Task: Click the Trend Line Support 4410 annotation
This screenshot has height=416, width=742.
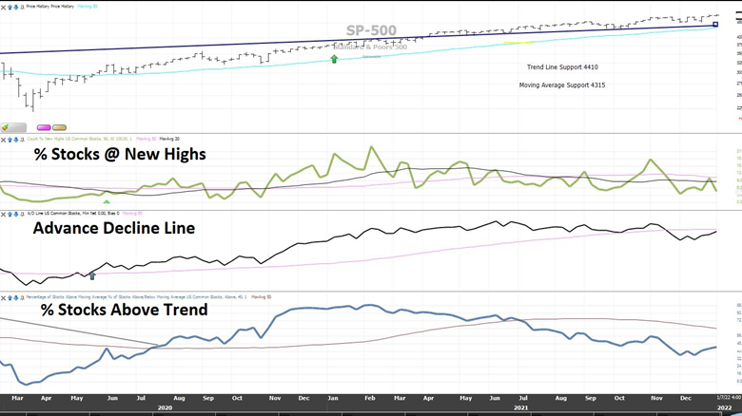Action: [x=562, y=67]
